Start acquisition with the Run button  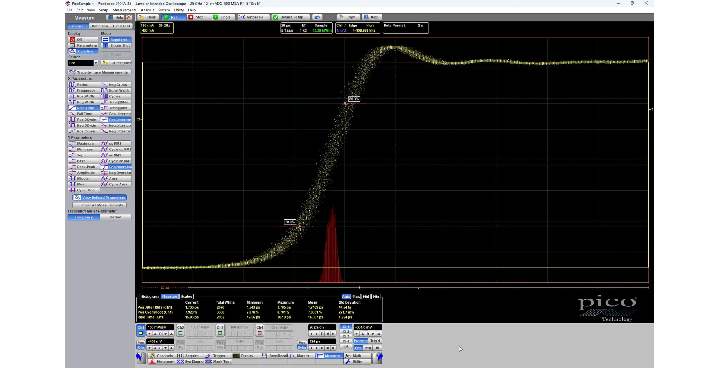coord(174,17)
